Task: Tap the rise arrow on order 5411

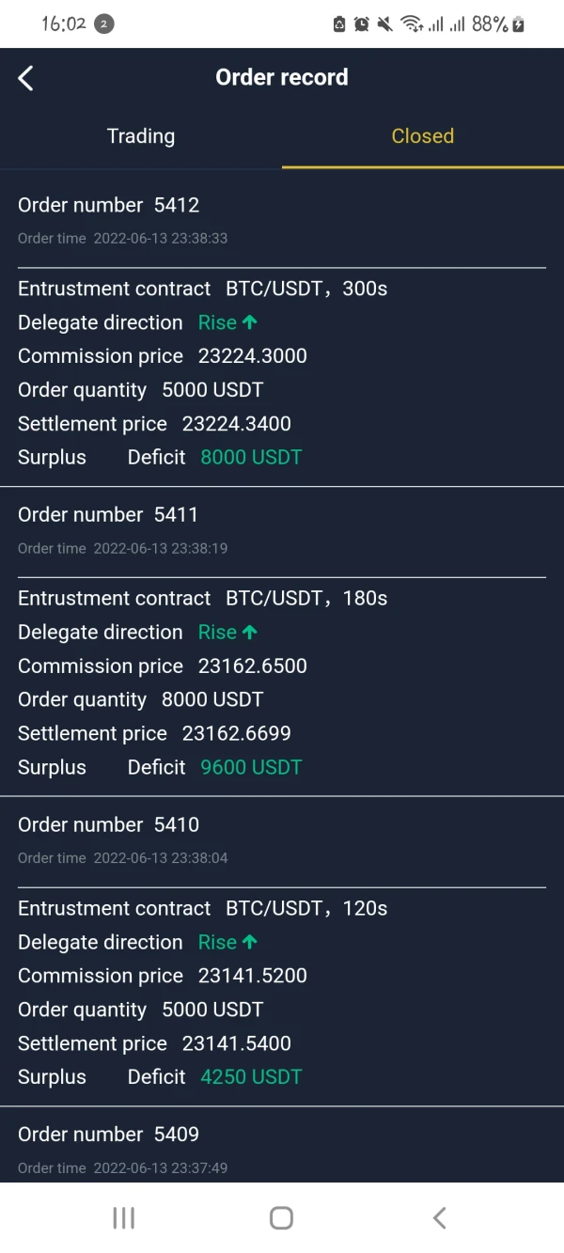Action: pyautogui.click(x=249, y=633)
